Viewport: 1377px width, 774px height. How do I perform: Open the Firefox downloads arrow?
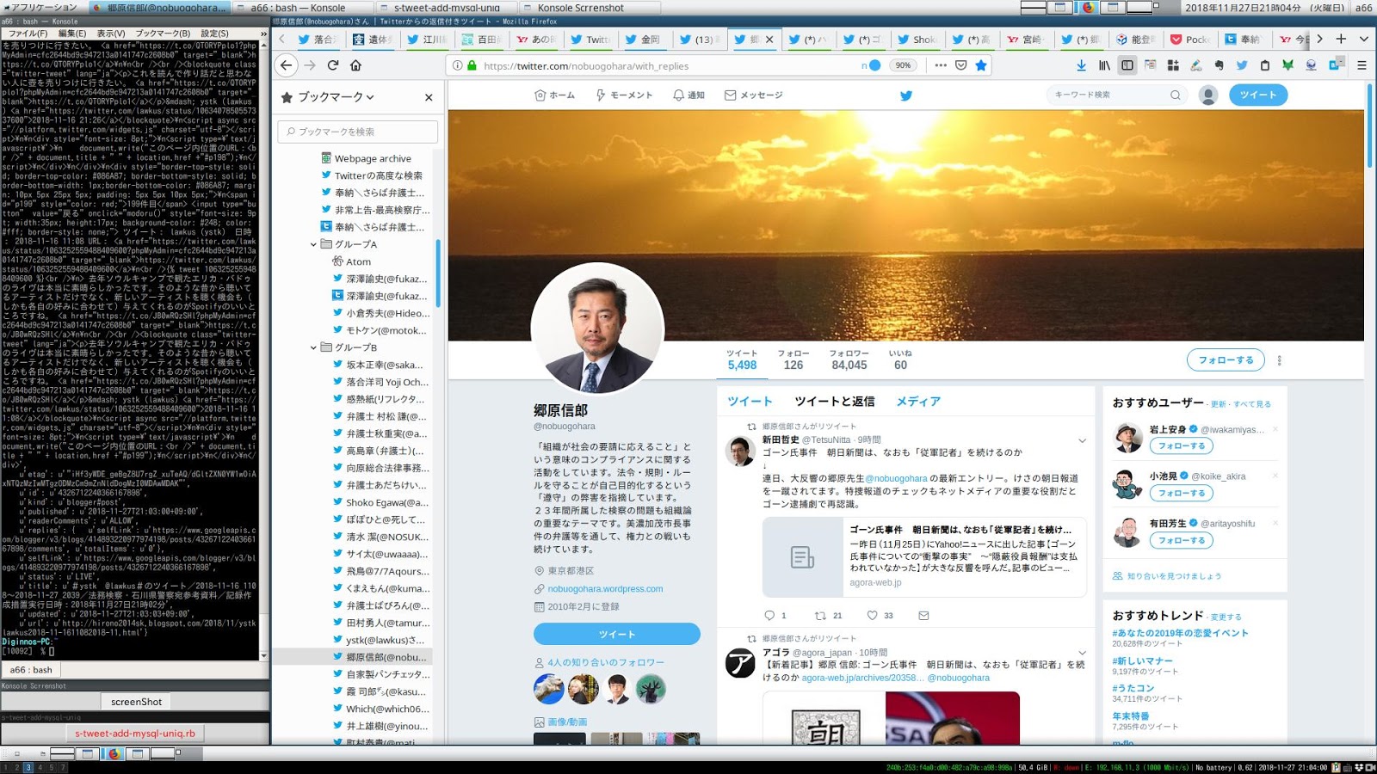[x=1081, y=65]
